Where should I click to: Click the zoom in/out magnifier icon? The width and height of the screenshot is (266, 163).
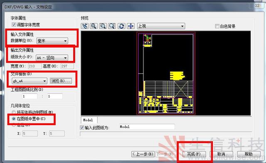pos(112,26)
